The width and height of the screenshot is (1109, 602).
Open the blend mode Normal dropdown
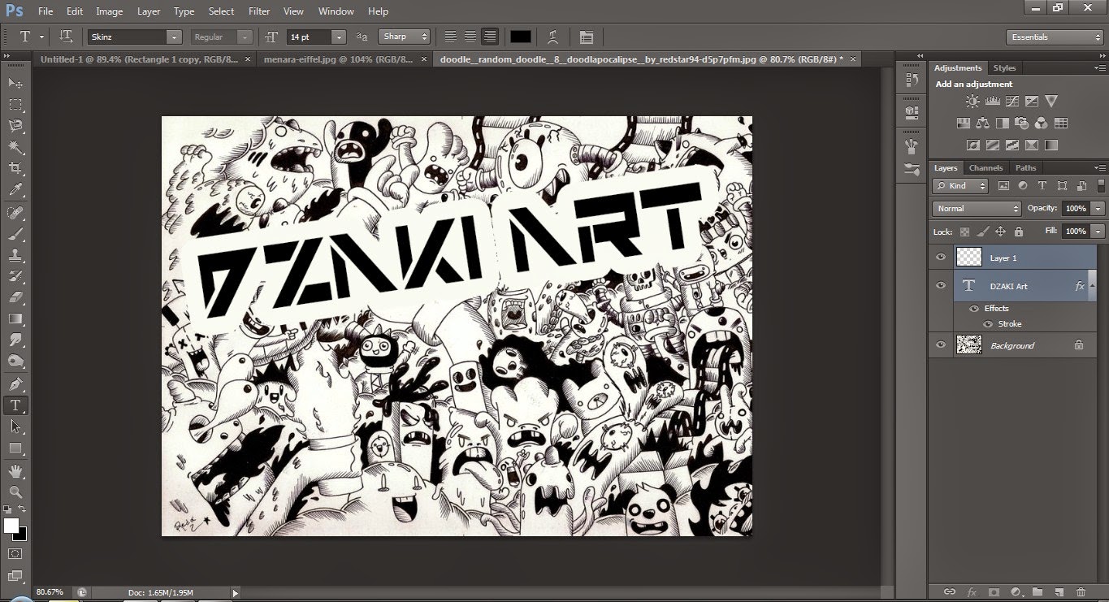tap(976, 209)
